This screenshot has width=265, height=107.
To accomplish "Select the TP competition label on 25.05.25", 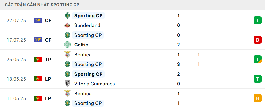I will [48, 60].
